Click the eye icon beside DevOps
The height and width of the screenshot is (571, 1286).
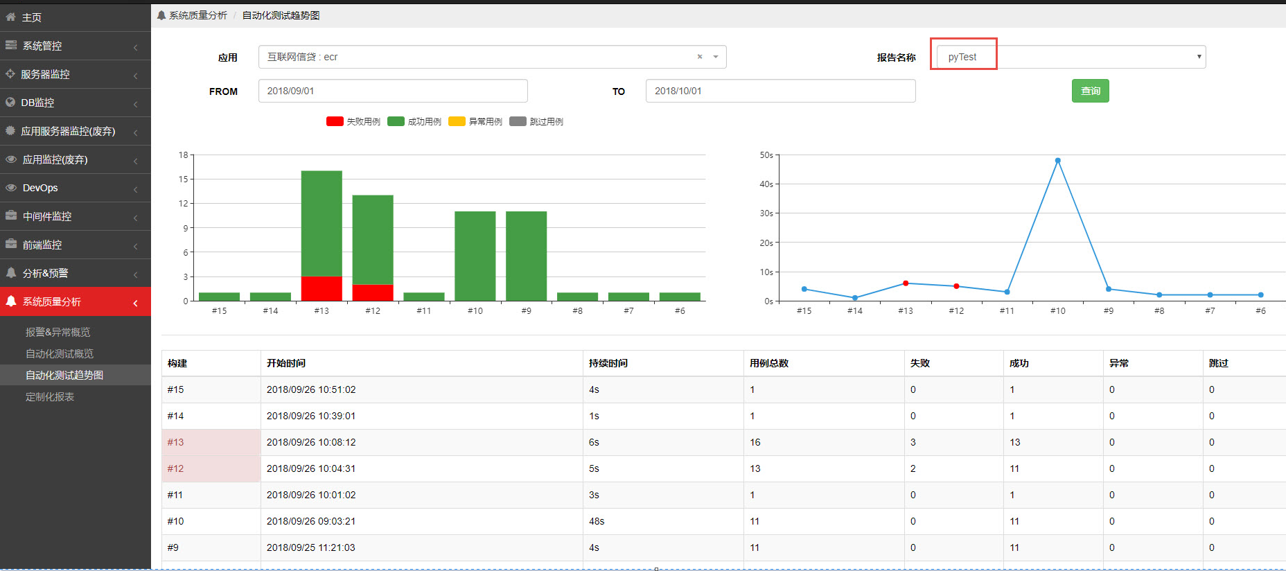pyautogui.click(x=11, y=187)
